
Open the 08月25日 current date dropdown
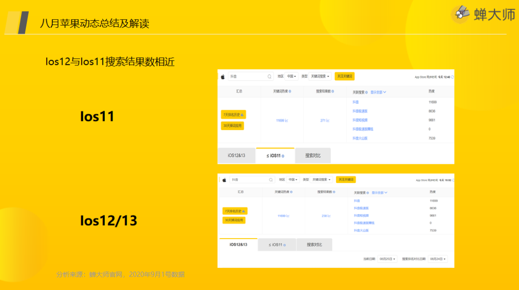tap(387, 259)
